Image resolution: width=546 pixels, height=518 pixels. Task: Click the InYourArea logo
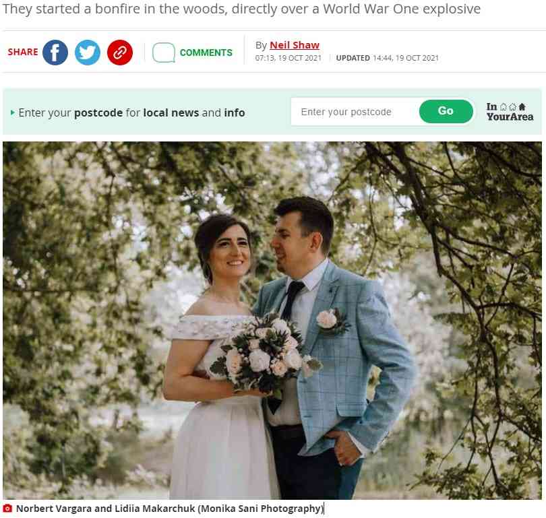pyautogui.click(x=510, y=112)
